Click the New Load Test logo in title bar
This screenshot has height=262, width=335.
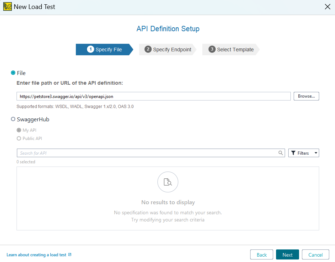(x=7, y=6)
